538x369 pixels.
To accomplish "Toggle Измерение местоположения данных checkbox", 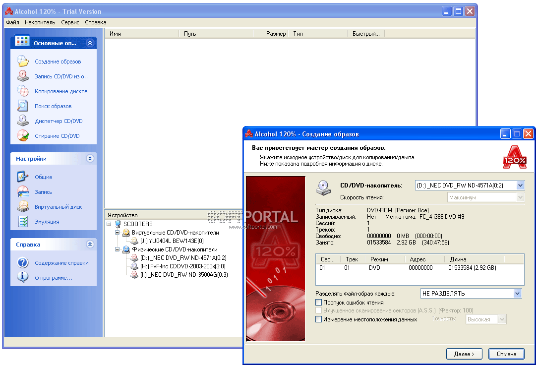I will click(x=319, y=320).
